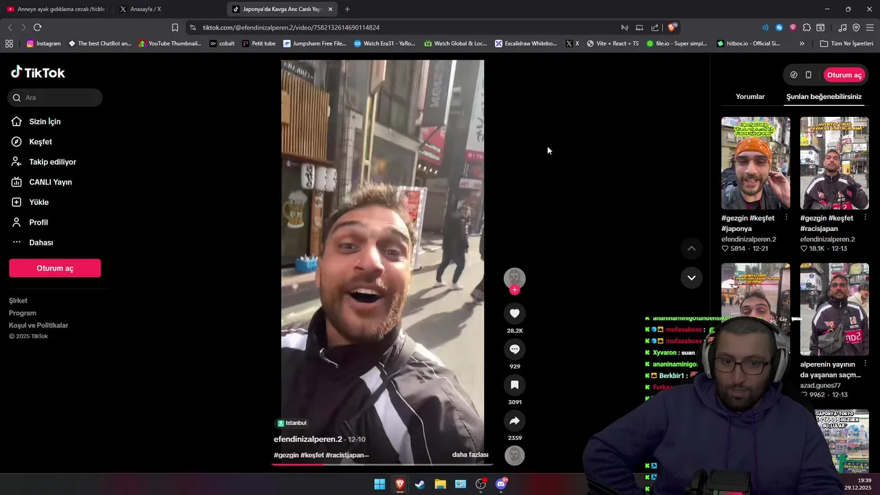880x495 pixels.
Task: Open the browser apps grid icon
Action: point(9,43)
